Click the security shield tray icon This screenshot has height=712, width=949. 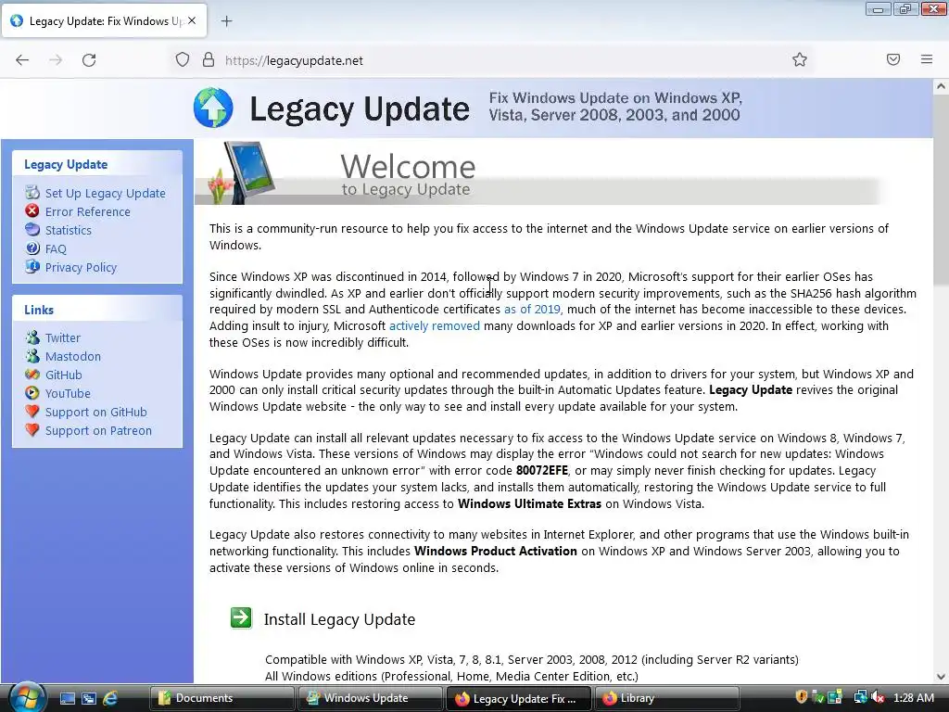coord(802,697)
